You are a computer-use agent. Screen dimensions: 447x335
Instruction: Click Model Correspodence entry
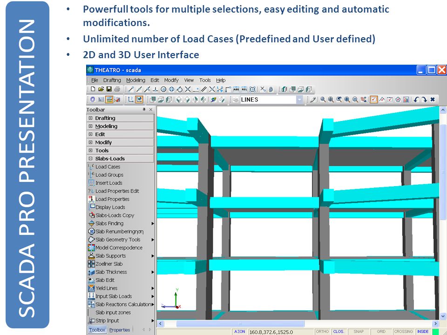pos(119,248)
